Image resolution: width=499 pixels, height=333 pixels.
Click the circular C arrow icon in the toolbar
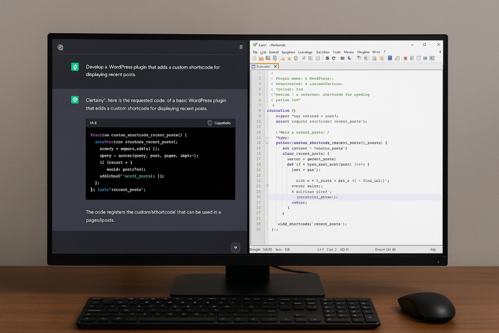333,58
